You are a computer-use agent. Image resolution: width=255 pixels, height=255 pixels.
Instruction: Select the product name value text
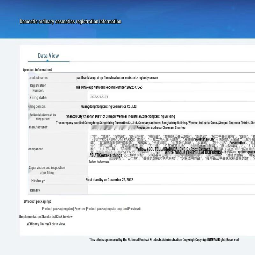[117, 78]
